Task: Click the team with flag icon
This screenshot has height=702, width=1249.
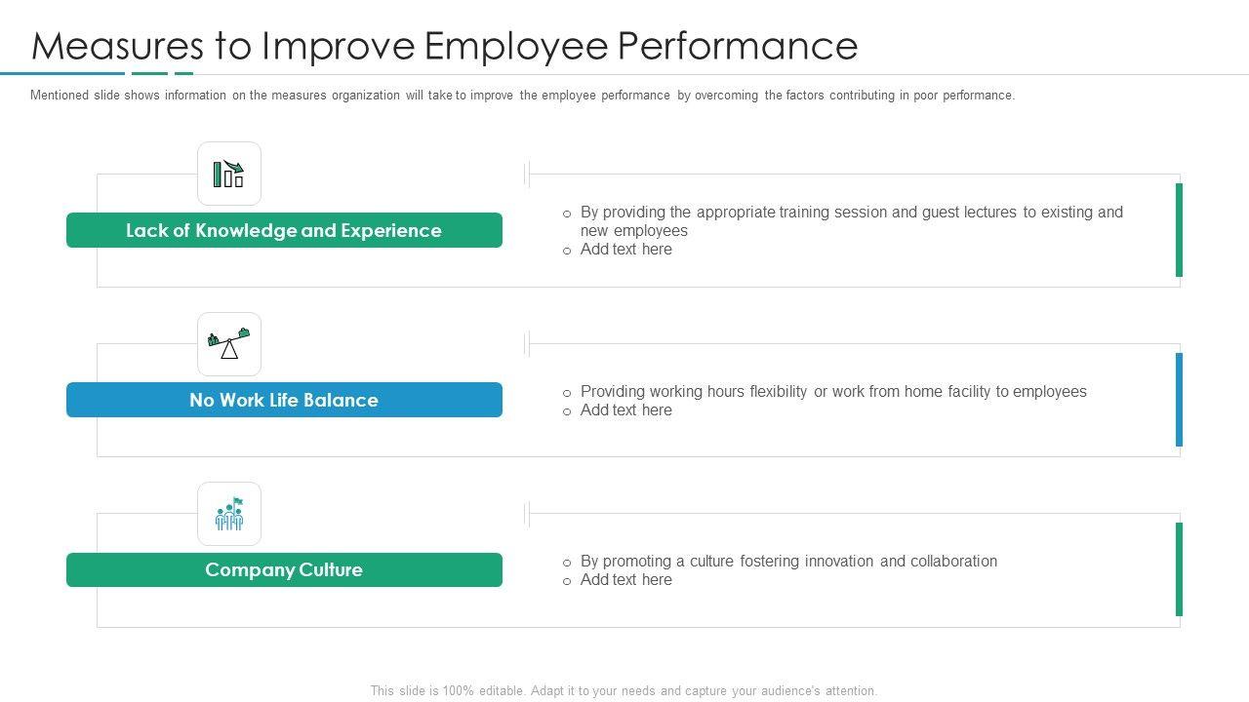Action: 228,514
